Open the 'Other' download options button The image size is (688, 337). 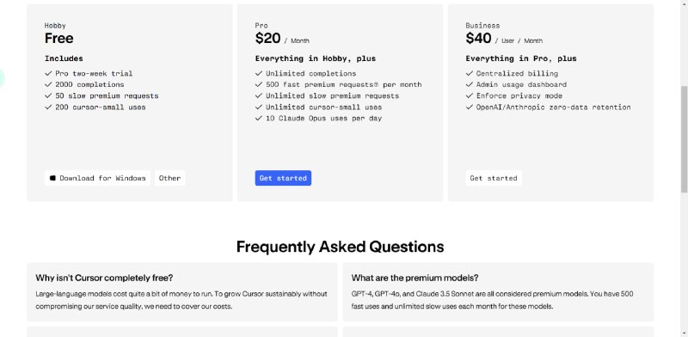coord(169,178)
